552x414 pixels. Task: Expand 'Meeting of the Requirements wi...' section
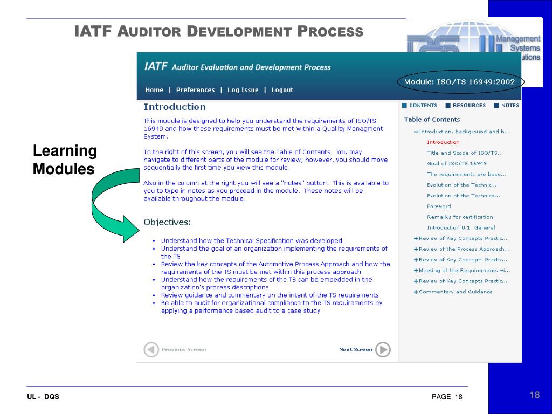[416, 271]
